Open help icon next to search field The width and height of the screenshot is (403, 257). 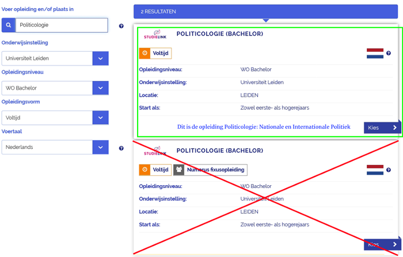click(121, 26)
